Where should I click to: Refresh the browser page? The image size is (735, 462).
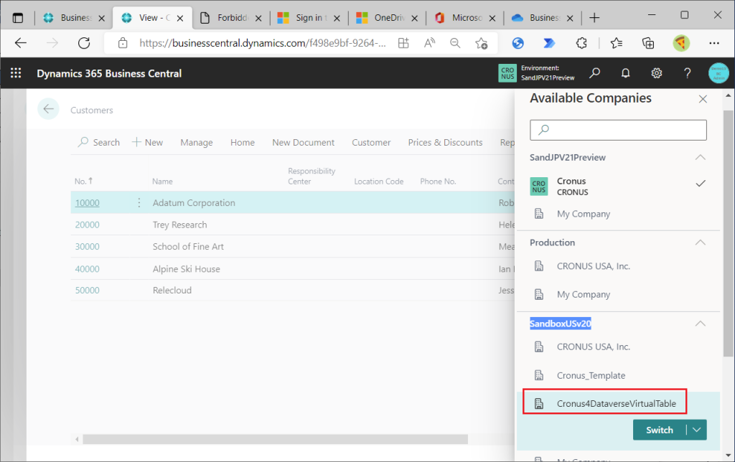click(84, 43)
